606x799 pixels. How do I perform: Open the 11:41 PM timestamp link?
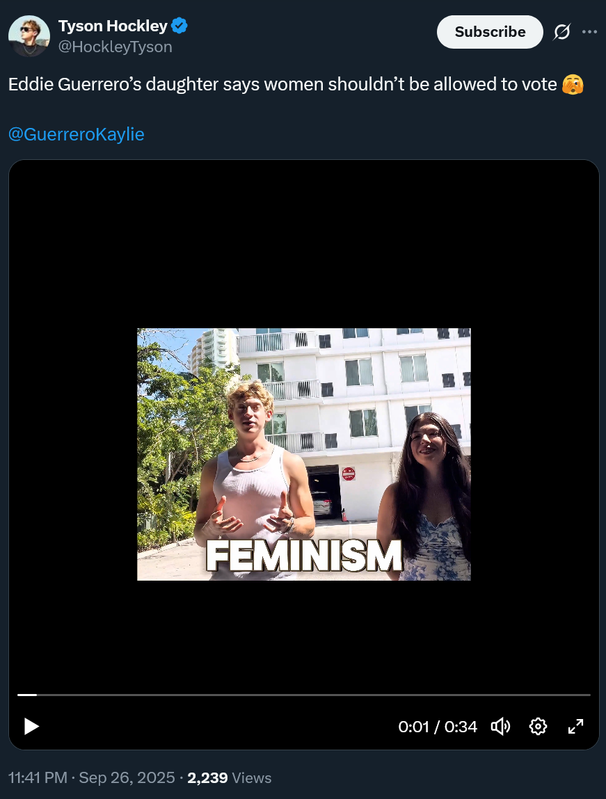[x=38, y=777]
